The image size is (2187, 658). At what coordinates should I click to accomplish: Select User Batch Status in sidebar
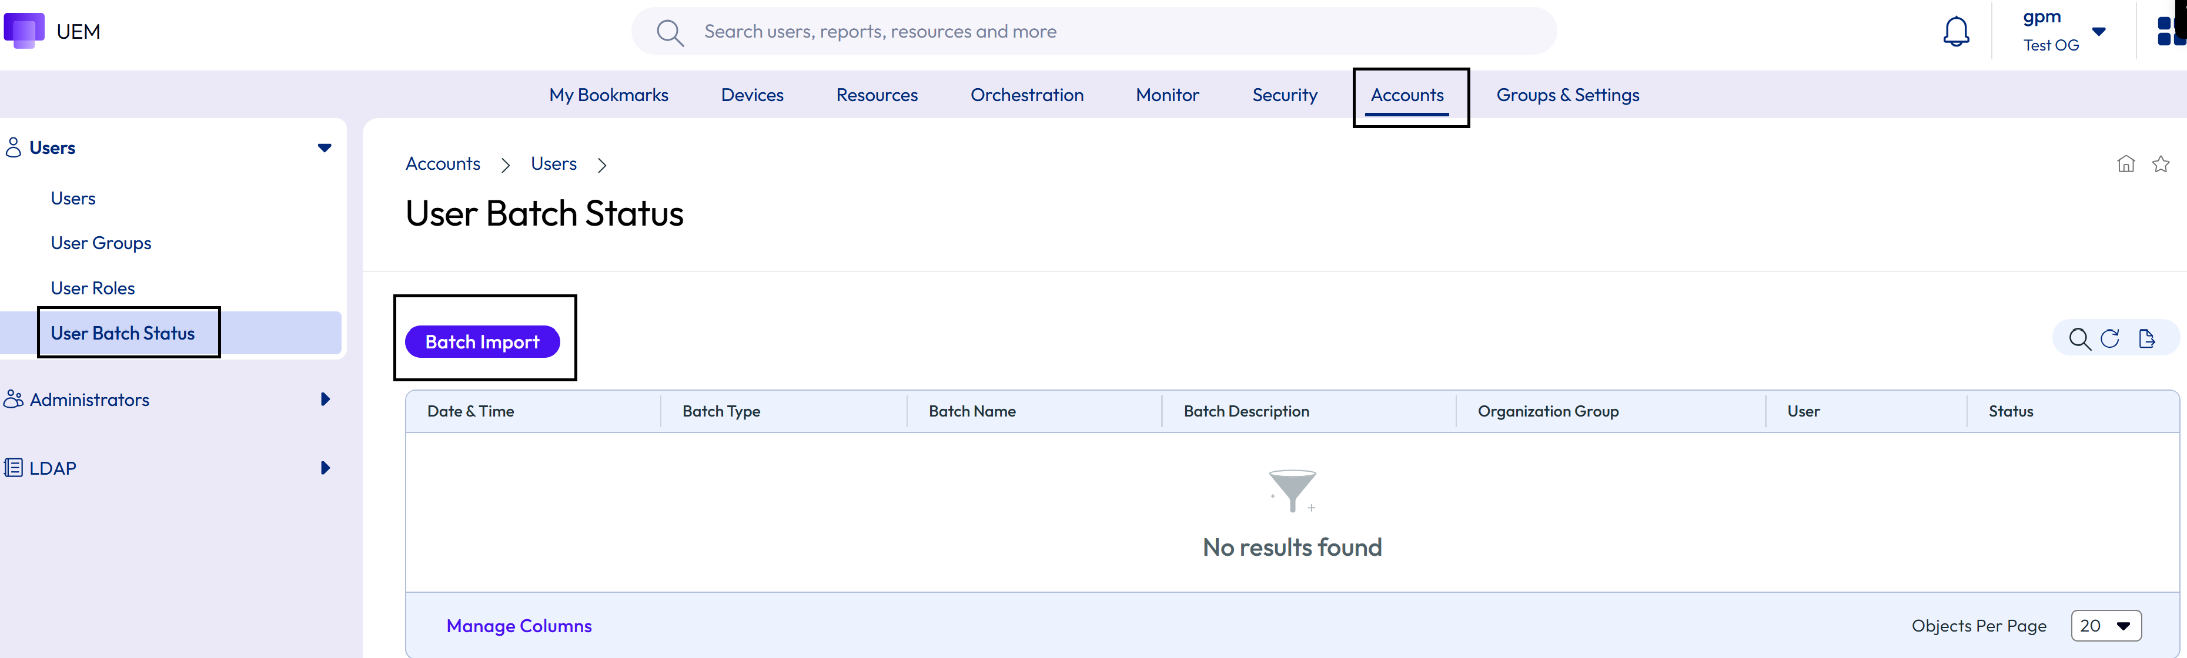122,333
